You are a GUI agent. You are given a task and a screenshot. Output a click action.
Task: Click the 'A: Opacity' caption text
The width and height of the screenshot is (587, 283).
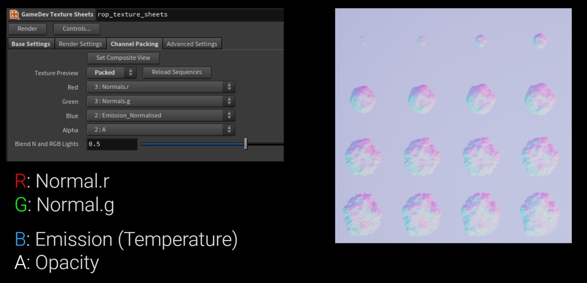(x=57, y=263)
